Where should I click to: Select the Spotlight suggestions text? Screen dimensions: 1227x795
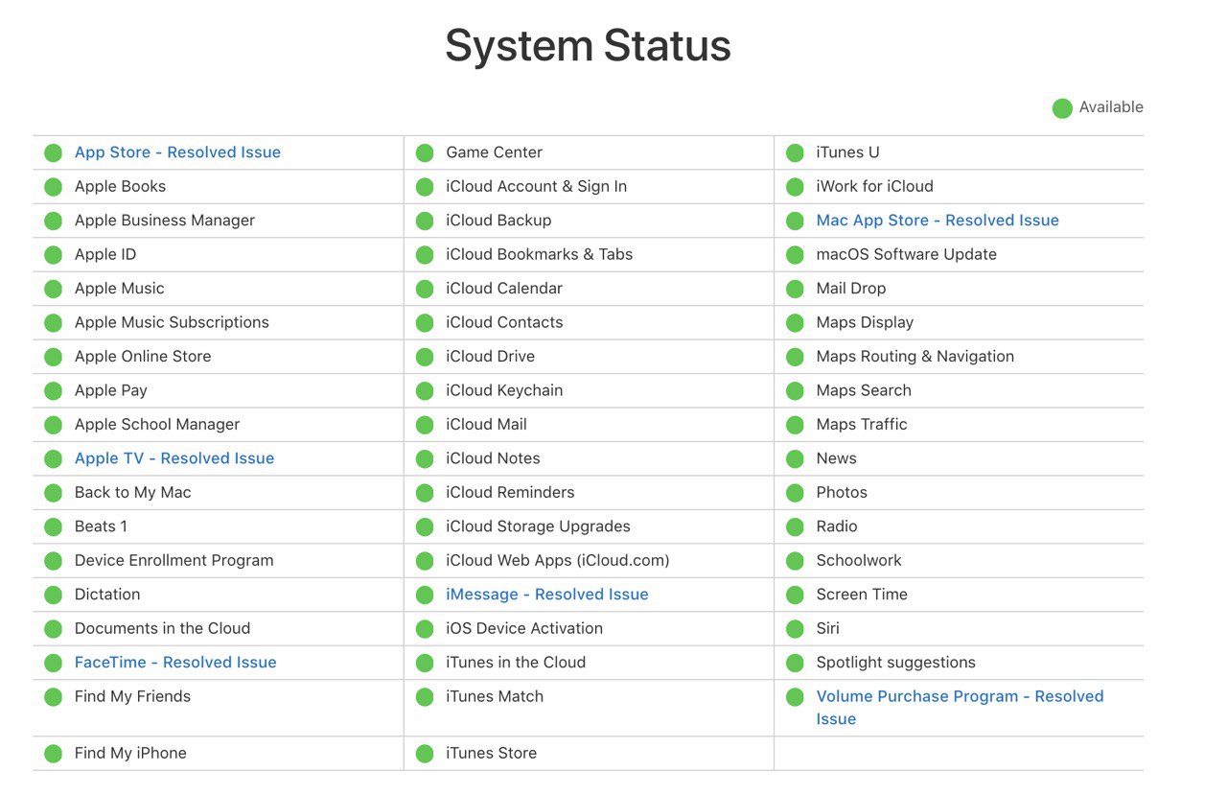click(x=896, y=663)
